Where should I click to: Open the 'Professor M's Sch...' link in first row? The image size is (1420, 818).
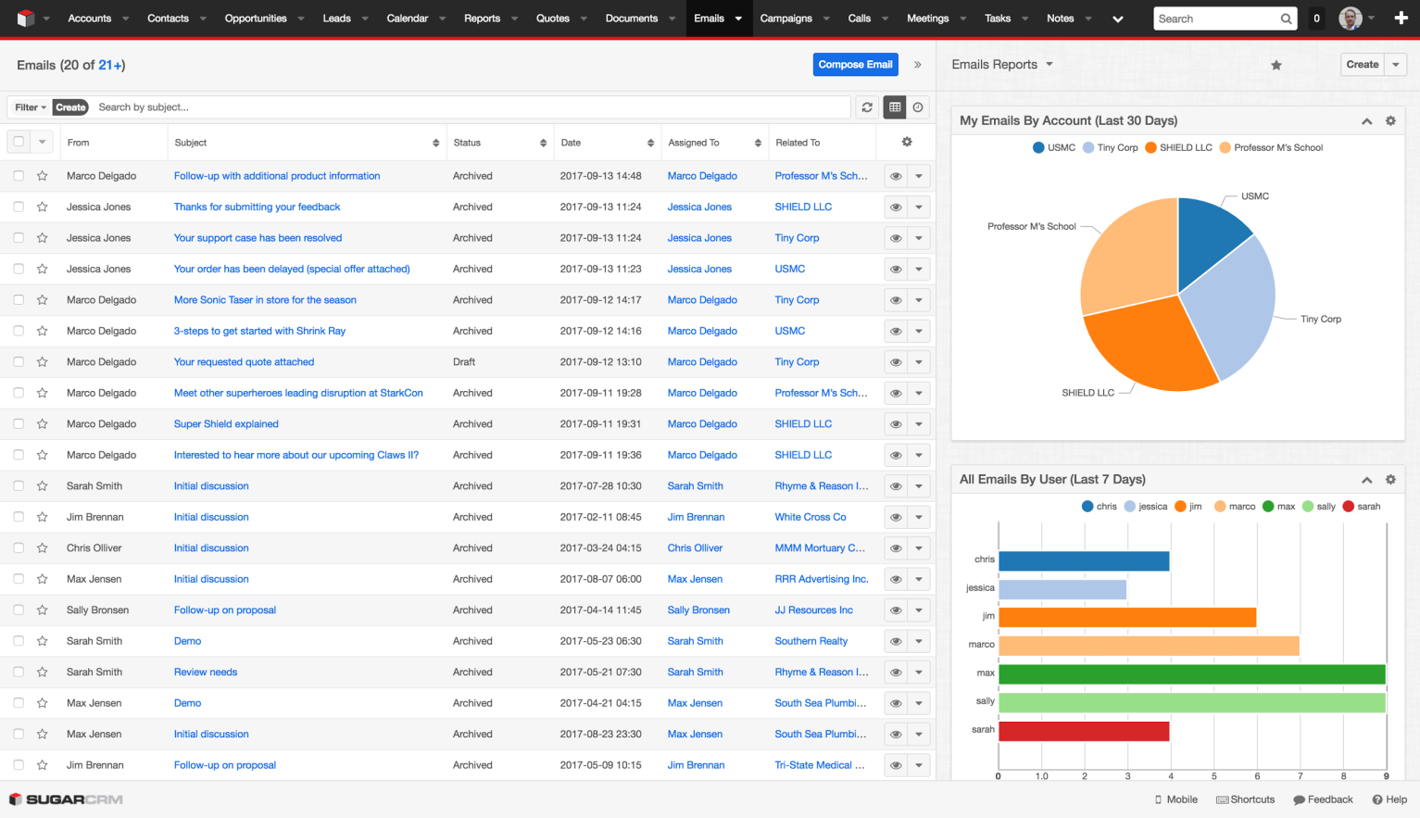tap(821, 176)
